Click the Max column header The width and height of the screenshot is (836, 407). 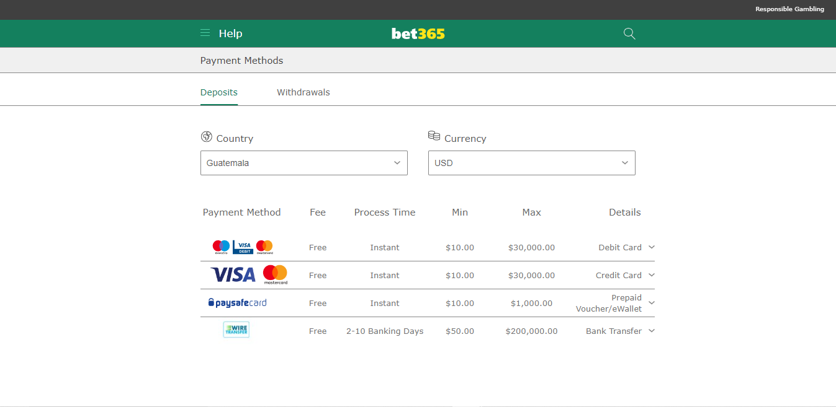click(532, 212)
